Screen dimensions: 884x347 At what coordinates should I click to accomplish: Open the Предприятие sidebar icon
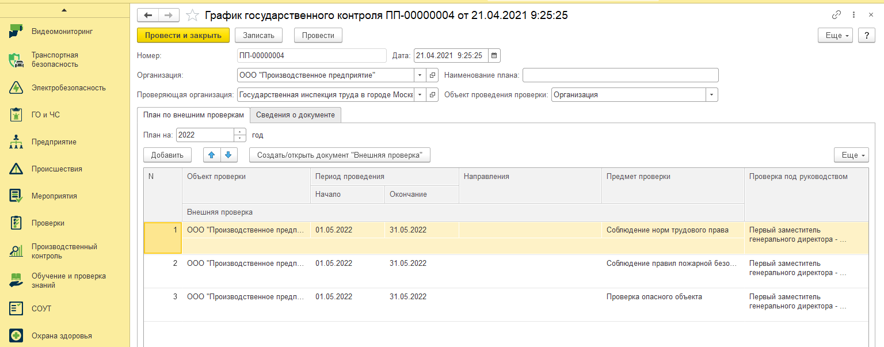tap(16, 142)
